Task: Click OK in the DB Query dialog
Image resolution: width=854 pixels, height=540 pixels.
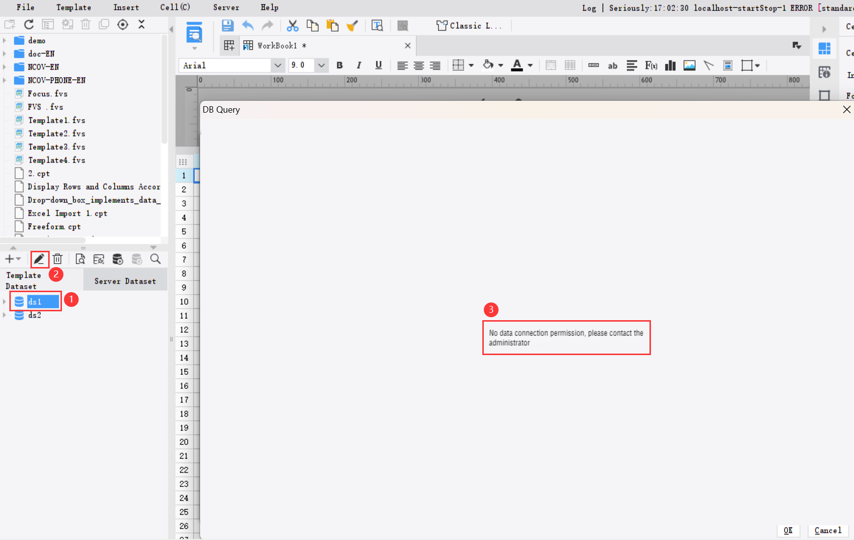Action: coord(788,530)
